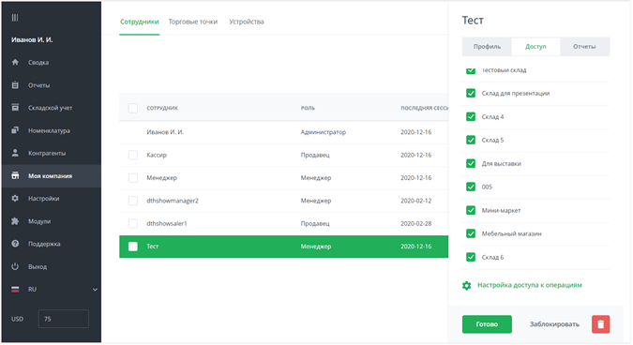Switch to the Сотрудники tab

coord(140,22)
